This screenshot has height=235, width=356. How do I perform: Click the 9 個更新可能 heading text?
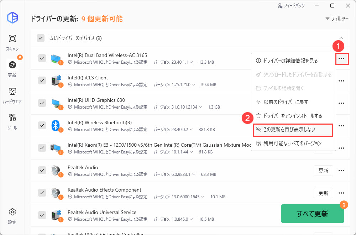pos(102,19)
